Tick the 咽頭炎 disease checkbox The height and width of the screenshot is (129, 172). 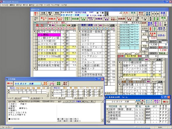[x=109, y=119]
